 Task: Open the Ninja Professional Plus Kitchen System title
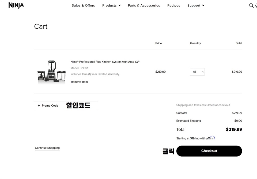(105, 62)
